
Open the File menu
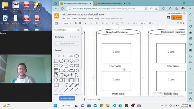click(63, 18)
